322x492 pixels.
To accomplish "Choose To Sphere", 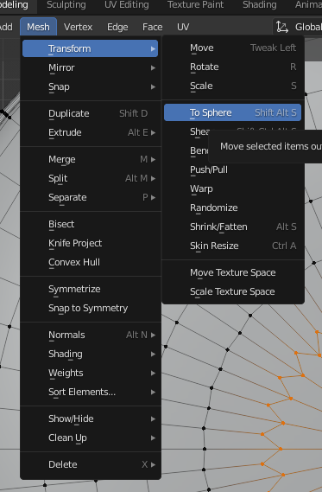I will pyautogui.click(x=233, y=112).
